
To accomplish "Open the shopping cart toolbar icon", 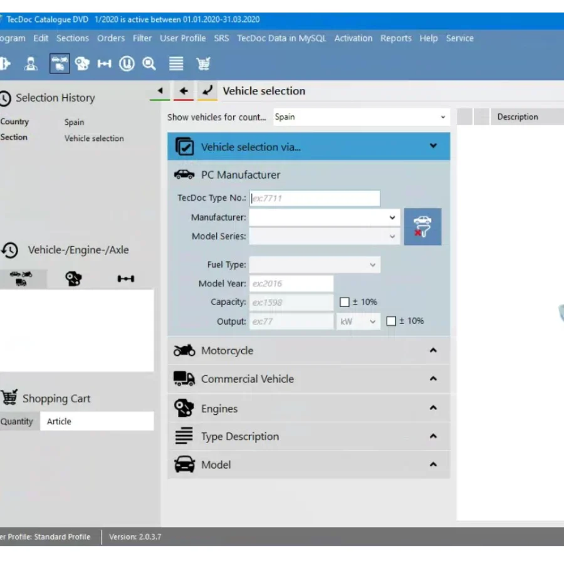I will coord(203,64).
